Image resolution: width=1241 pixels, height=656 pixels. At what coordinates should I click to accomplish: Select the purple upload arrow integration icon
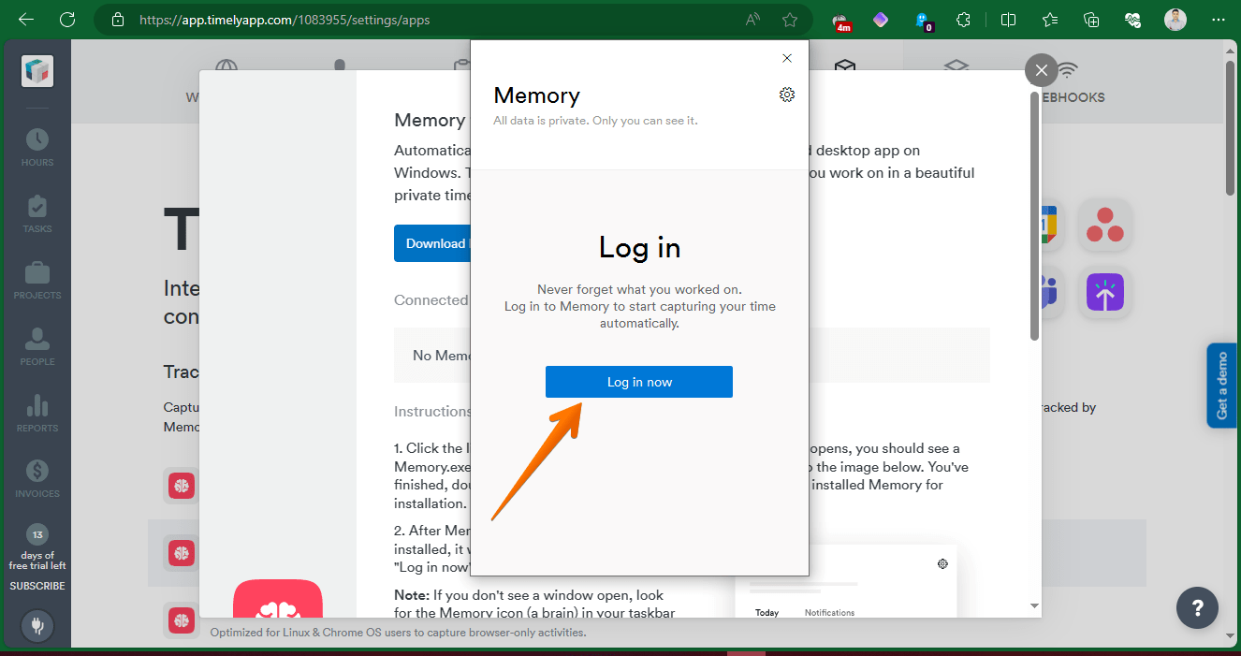point(1105,293)
